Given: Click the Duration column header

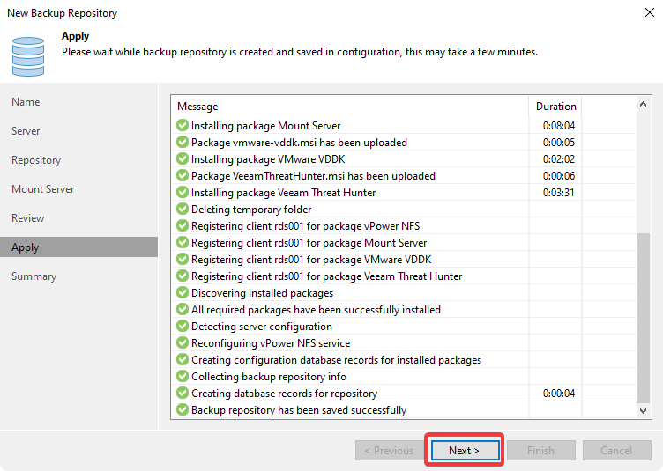Looking at the screenshot, I should pyautogui.click(x=555, y=107).
